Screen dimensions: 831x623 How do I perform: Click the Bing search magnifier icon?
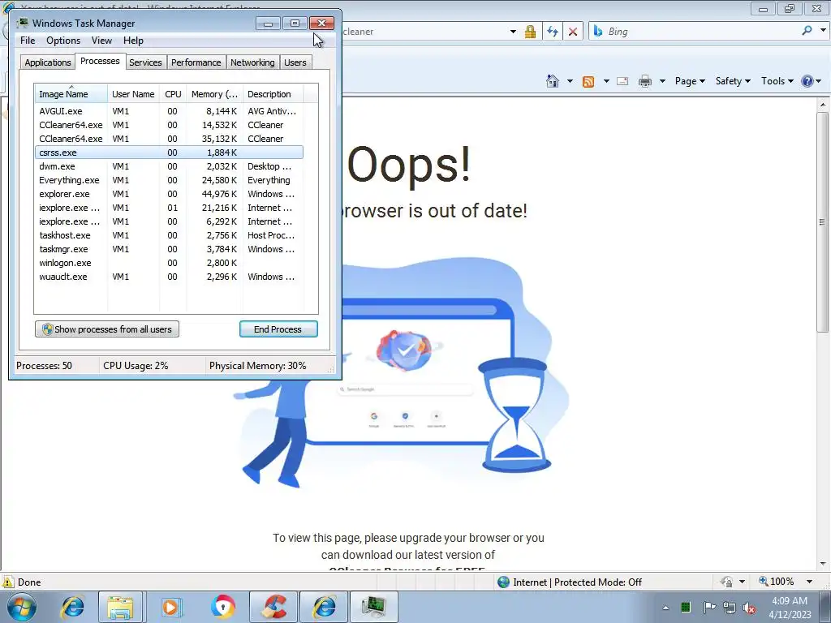(807, 32)
